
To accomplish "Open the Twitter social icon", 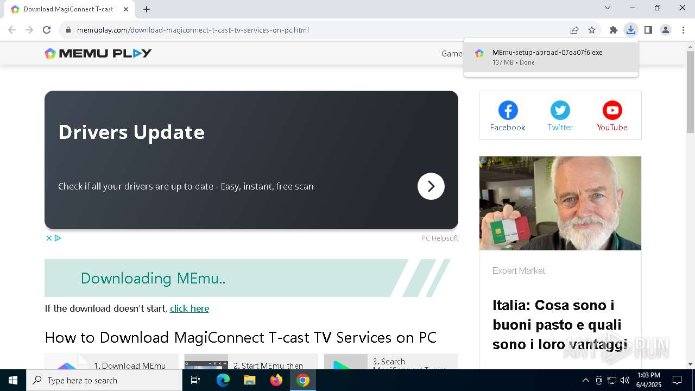I will 560,116.
